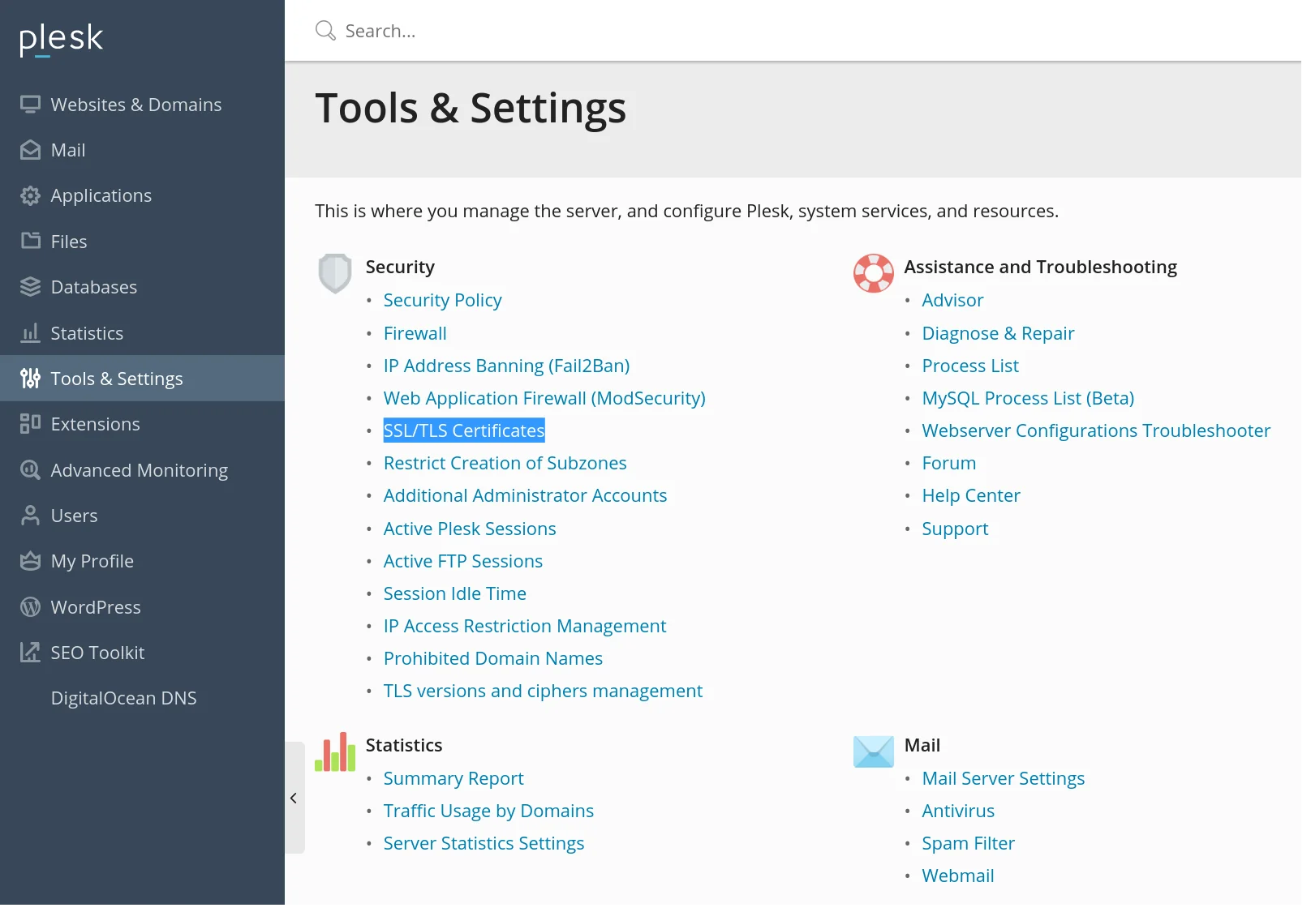Screen dimensions: 1311x912
Task: Click the Mail envelope sidebar icon
Action: pyautogui.click(x=30, y=150)
